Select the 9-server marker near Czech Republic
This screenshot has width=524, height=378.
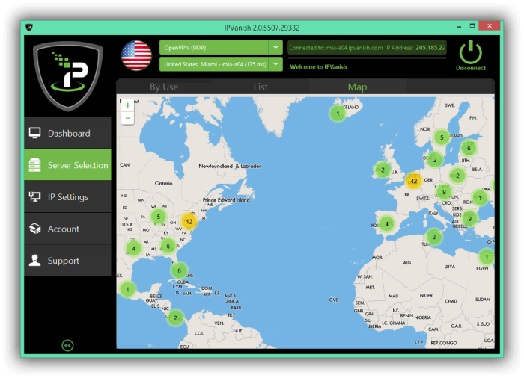444,192
